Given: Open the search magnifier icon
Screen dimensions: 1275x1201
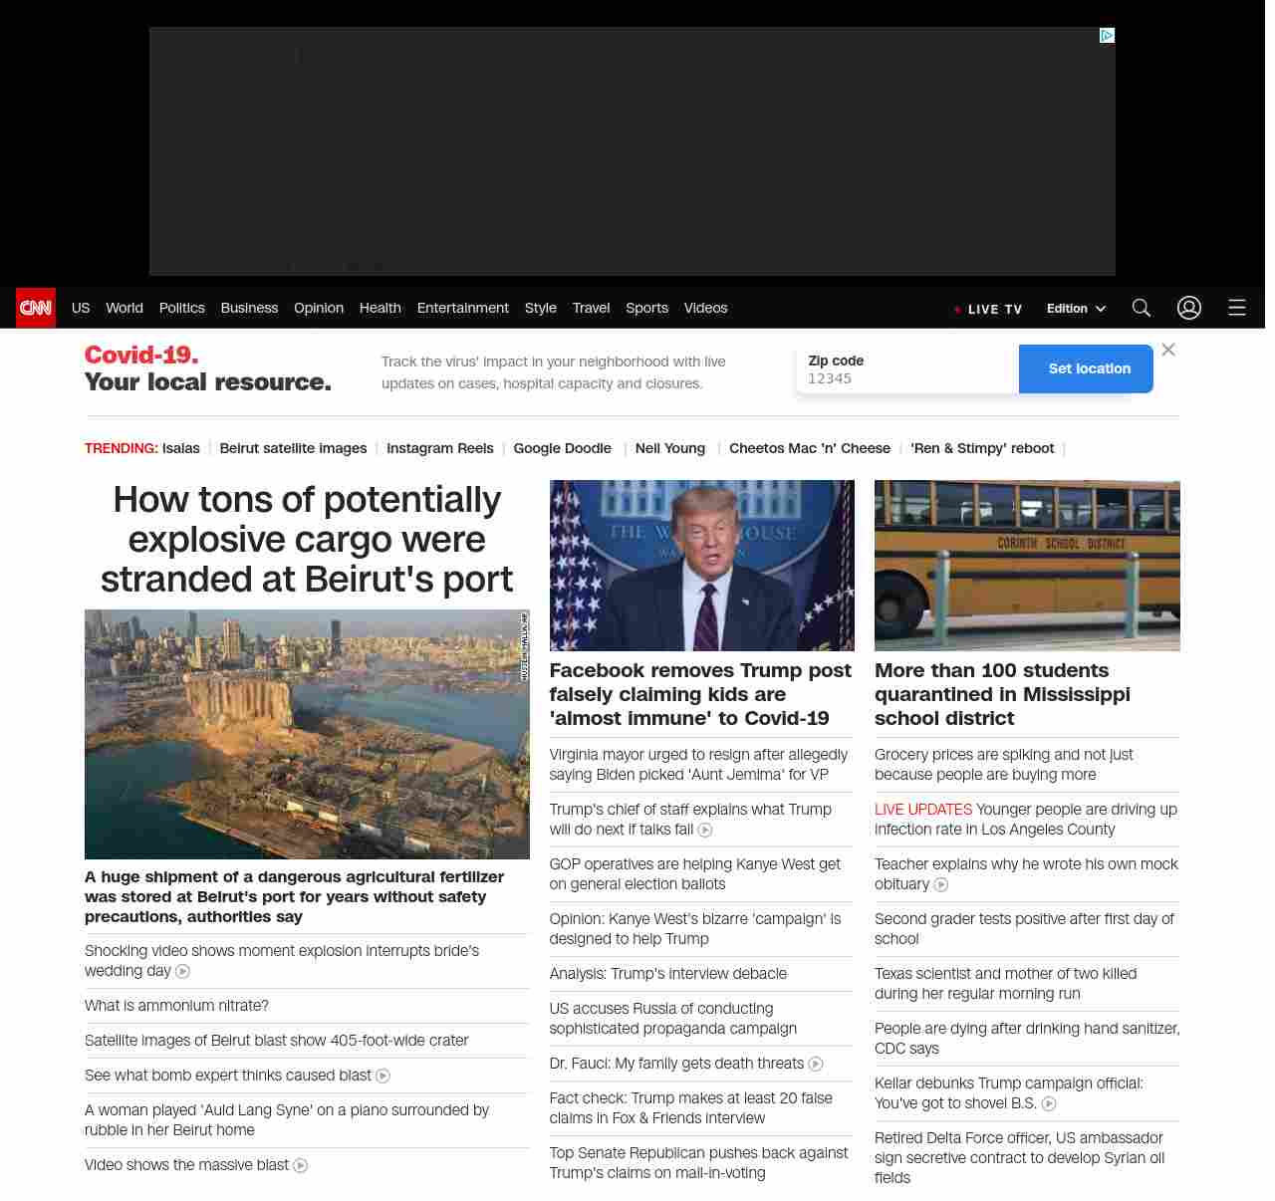Looking at the screenshot, I should 1141,308.
